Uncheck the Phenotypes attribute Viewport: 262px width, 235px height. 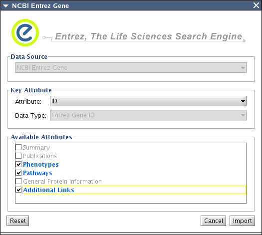pos(18,164)
